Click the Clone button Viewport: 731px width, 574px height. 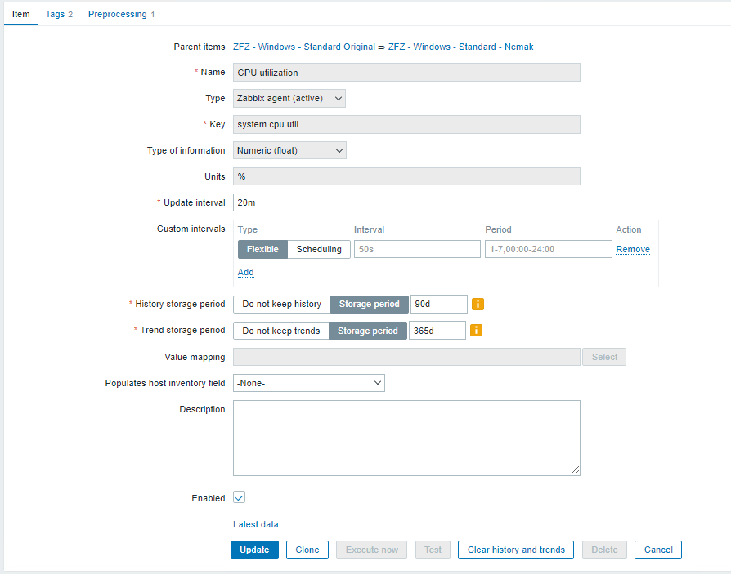[x=307, y=550]
